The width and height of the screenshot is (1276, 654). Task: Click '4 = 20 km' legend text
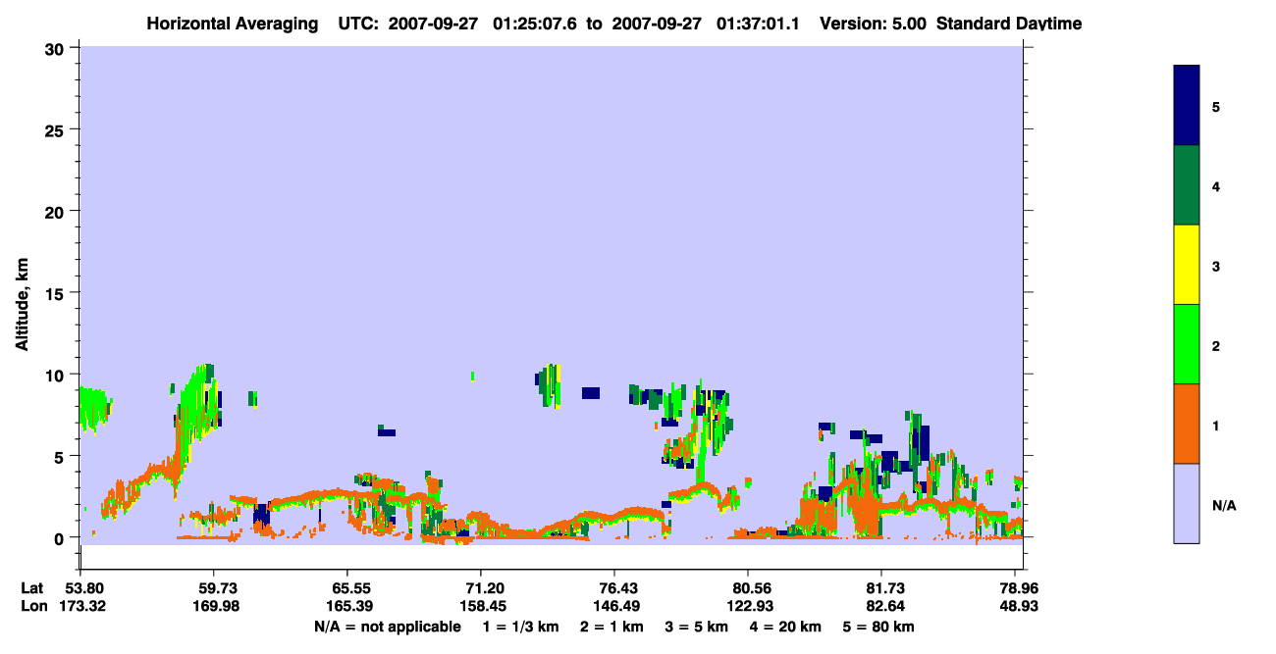[x=787, y=627]
